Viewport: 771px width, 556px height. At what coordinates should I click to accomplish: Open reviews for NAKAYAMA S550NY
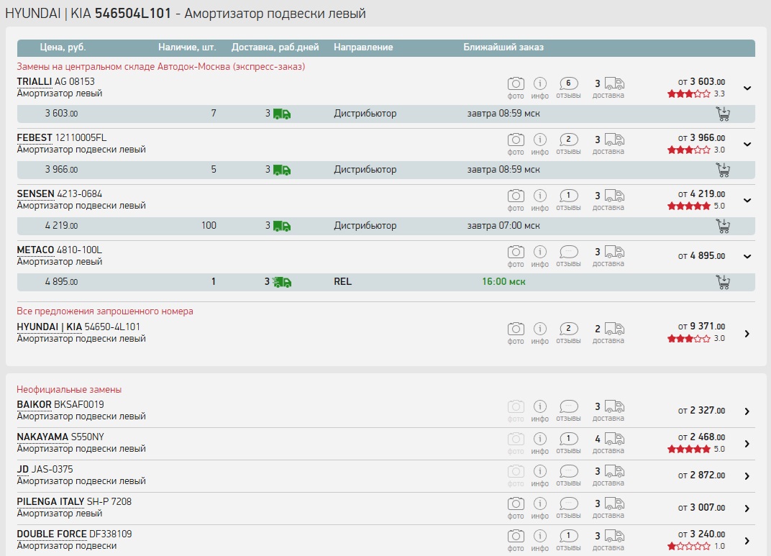[568, 443]
